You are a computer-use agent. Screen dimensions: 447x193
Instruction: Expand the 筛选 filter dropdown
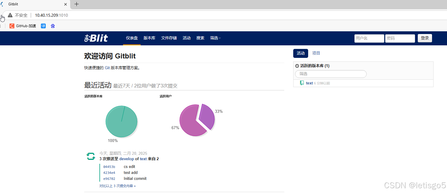coord(215,38)
